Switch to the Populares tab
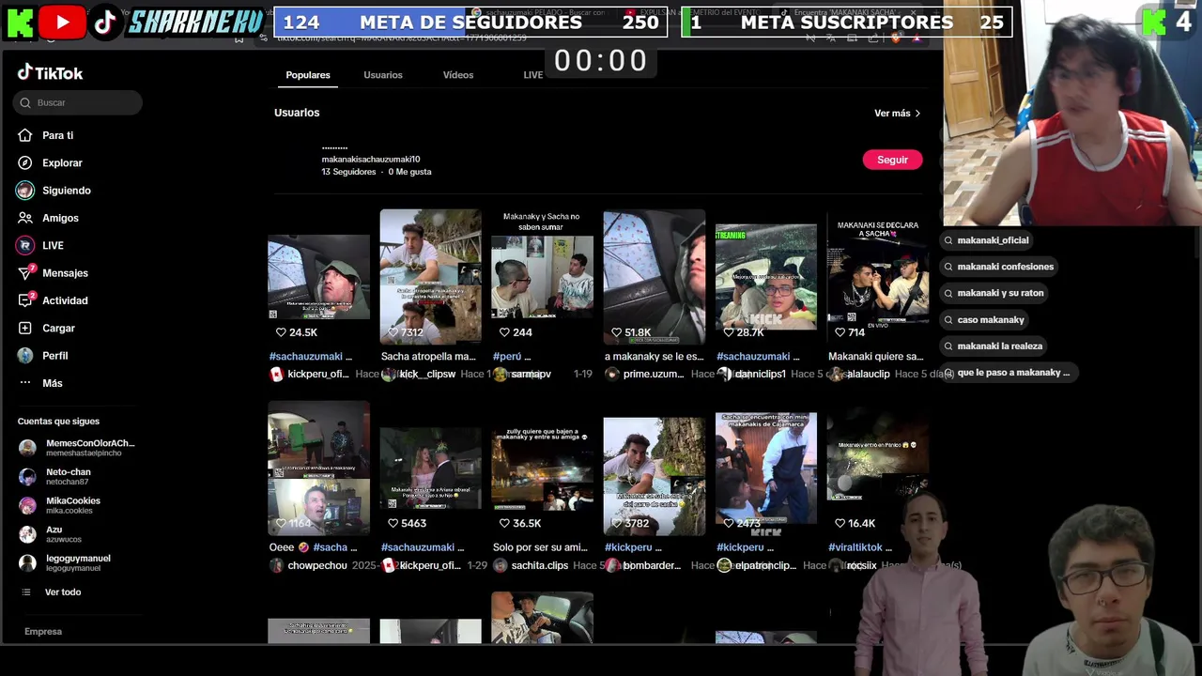 [308, 75]
